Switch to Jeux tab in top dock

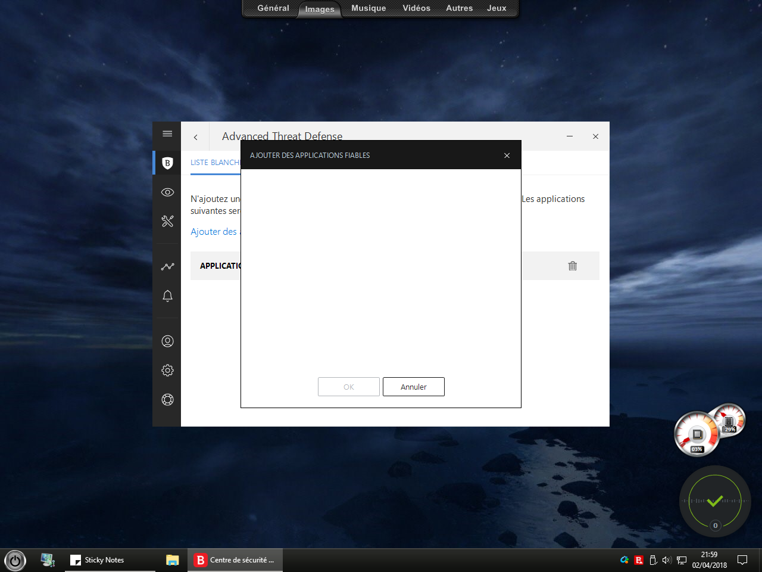496,8
